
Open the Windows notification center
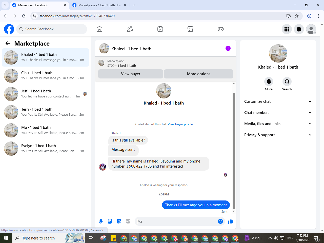[x=316, y=238]
